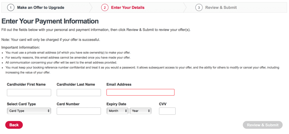Screen dimensions: 289x134
Task: Click into the Cardholder Last Name field
Action: [x=79, y=93]
